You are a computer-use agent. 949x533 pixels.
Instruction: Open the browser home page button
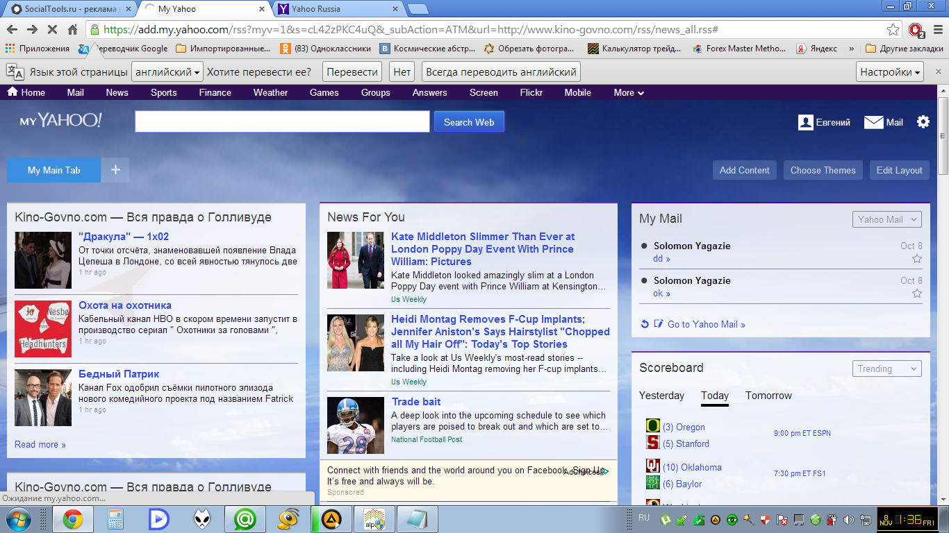click(72, 30)
